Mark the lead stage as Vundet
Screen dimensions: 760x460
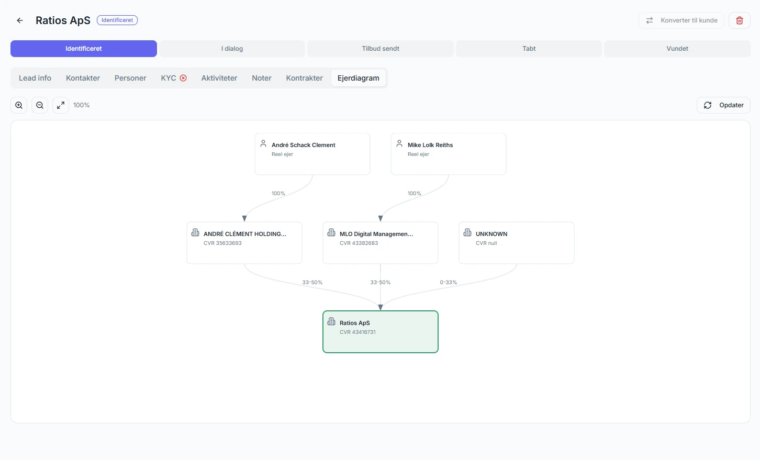click(x=677, y=49)
